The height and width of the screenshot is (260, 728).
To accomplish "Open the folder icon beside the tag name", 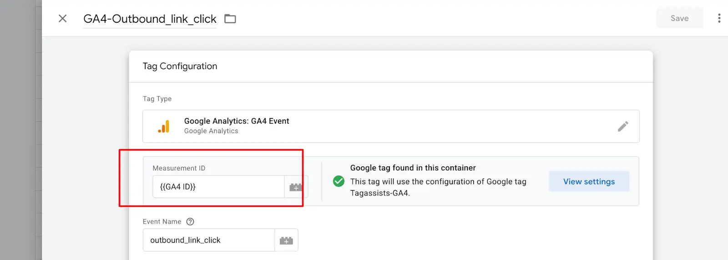I will (230, 19).
